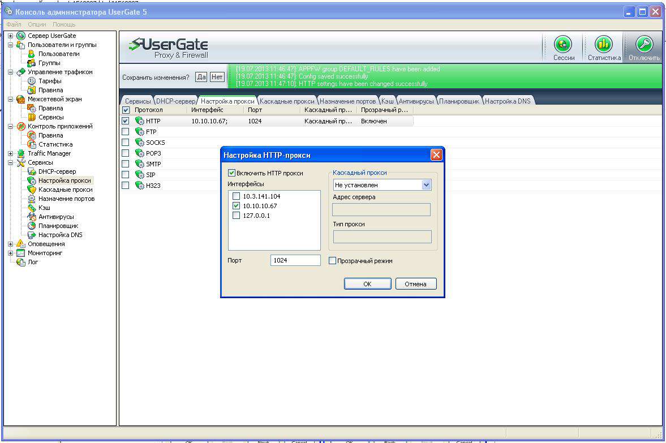666x443 pixels.
Task: Check the 127.0.0.1 interface checkbox
Action: pos(236,216)
